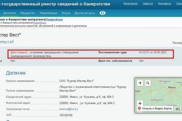Click the ООО "Бургер Мастер Вест" short name
Screen dimensions: 182x121
coord(77,81)
